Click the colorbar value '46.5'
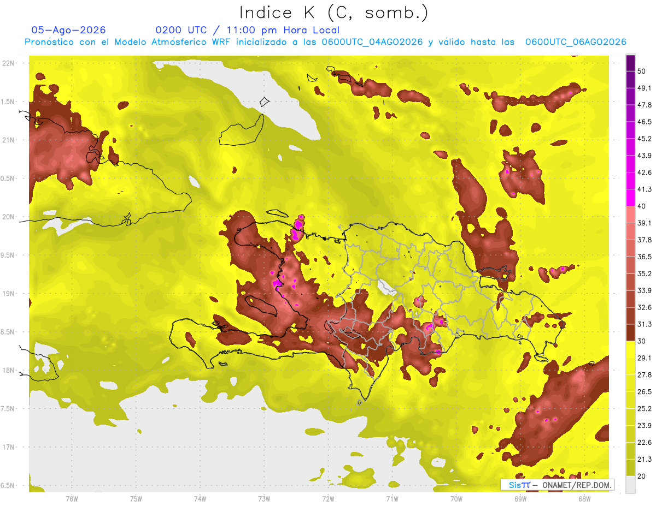656x506 pixels. pyautogui.click(x=645, y=122)
